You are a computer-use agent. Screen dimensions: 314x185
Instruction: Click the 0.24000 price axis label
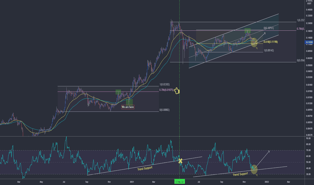coord(309,23)
